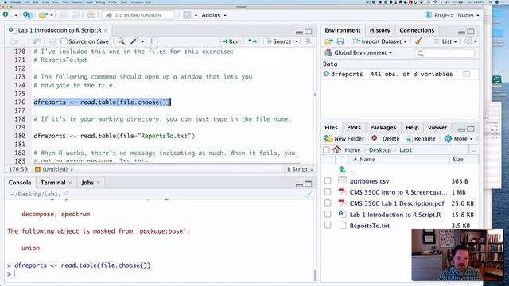Viewport: 509px width, 286px height.
Task: Switch to the Viewer tab
Action: click(x=437, y=127)
